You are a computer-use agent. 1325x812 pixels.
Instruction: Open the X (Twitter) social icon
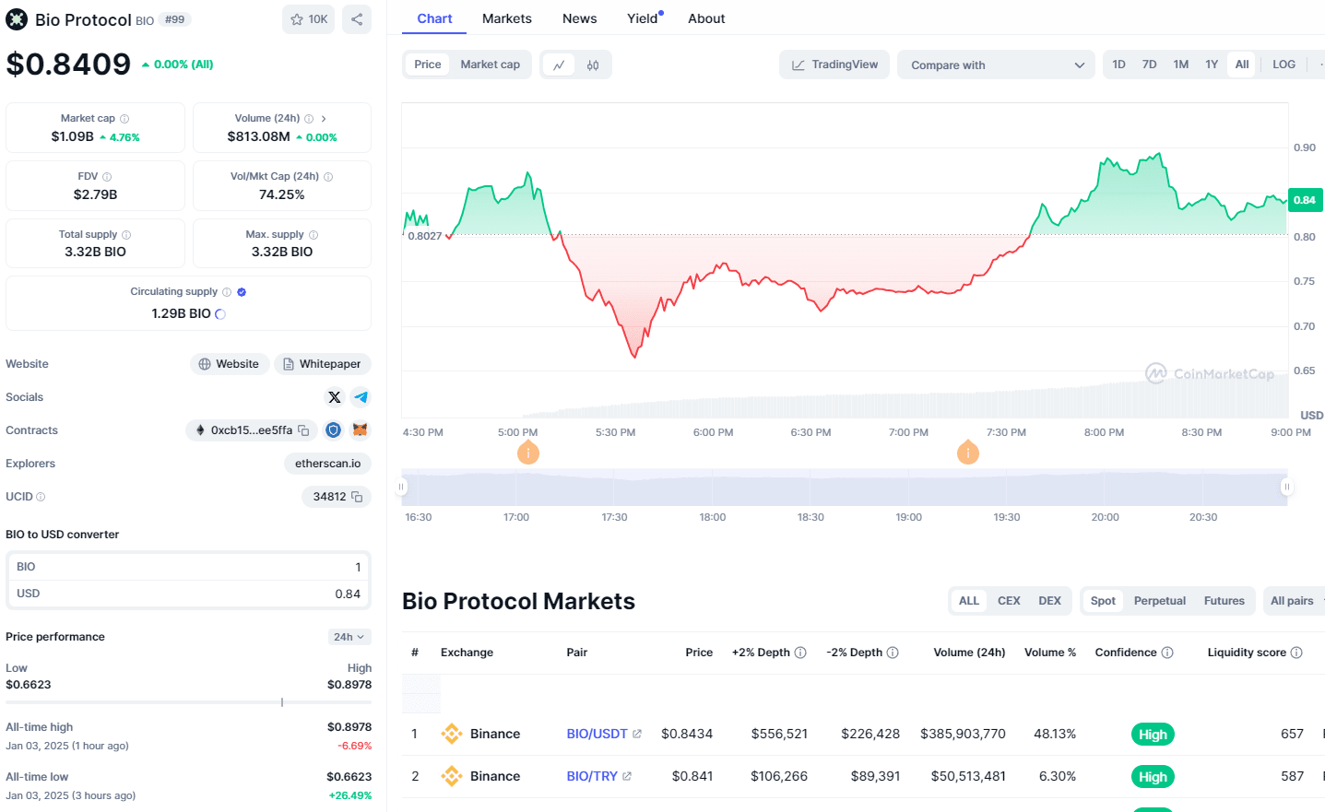[x=335, y=397]
